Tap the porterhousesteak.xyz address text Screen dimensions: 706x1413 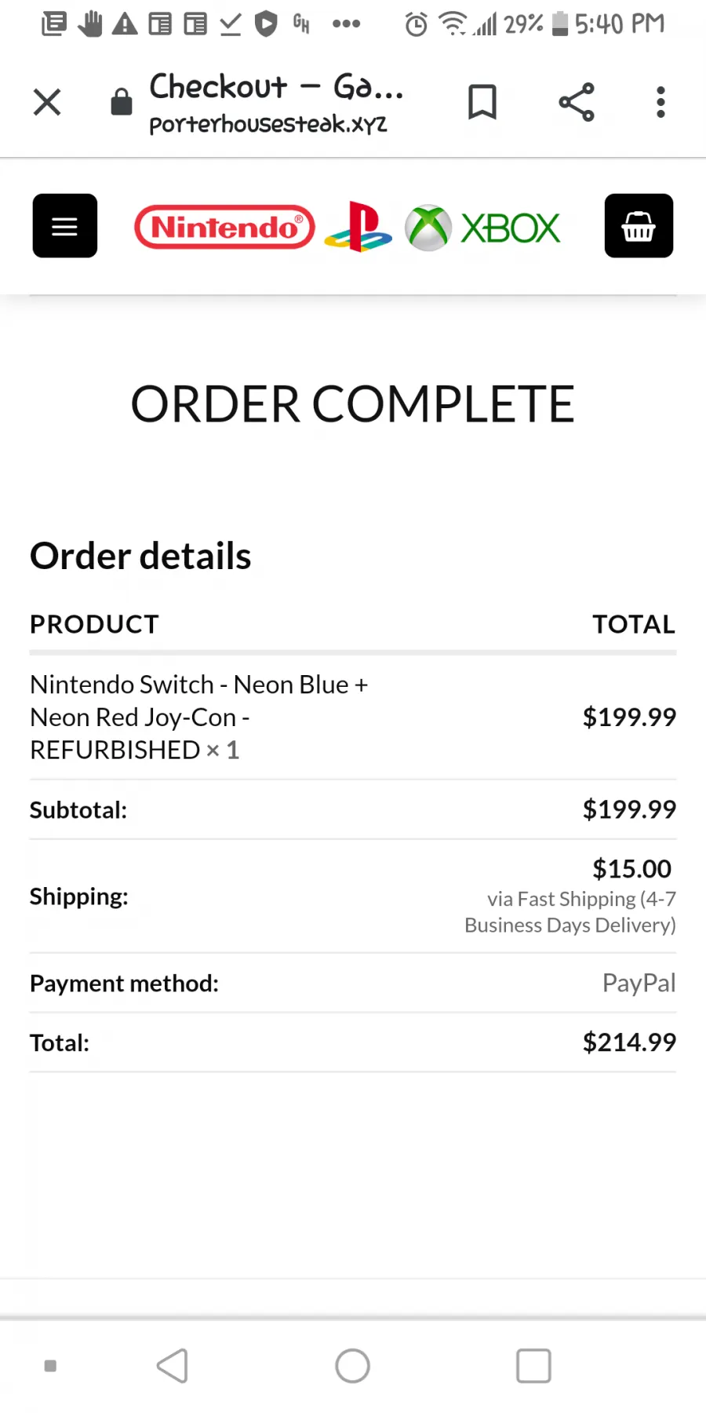tap(268, 124)
